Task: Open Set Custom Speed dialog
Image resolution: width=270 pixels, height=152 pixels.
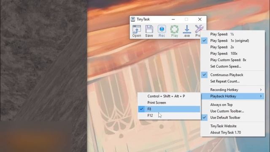Action: [233, 66]
